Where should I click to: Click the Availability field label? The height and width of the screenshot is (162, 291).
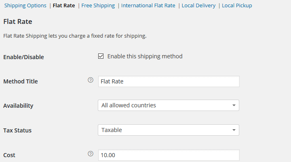[x=18, y=106]
